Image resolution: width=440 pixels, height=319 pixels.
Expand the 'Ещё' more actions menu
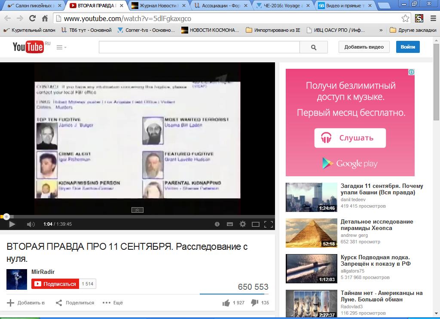point(113,303)
